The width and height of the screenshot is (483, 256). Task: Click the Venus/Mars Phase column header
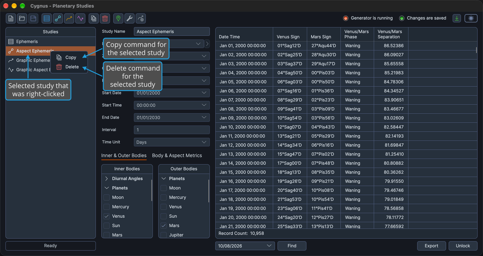[x=357, y=34]
